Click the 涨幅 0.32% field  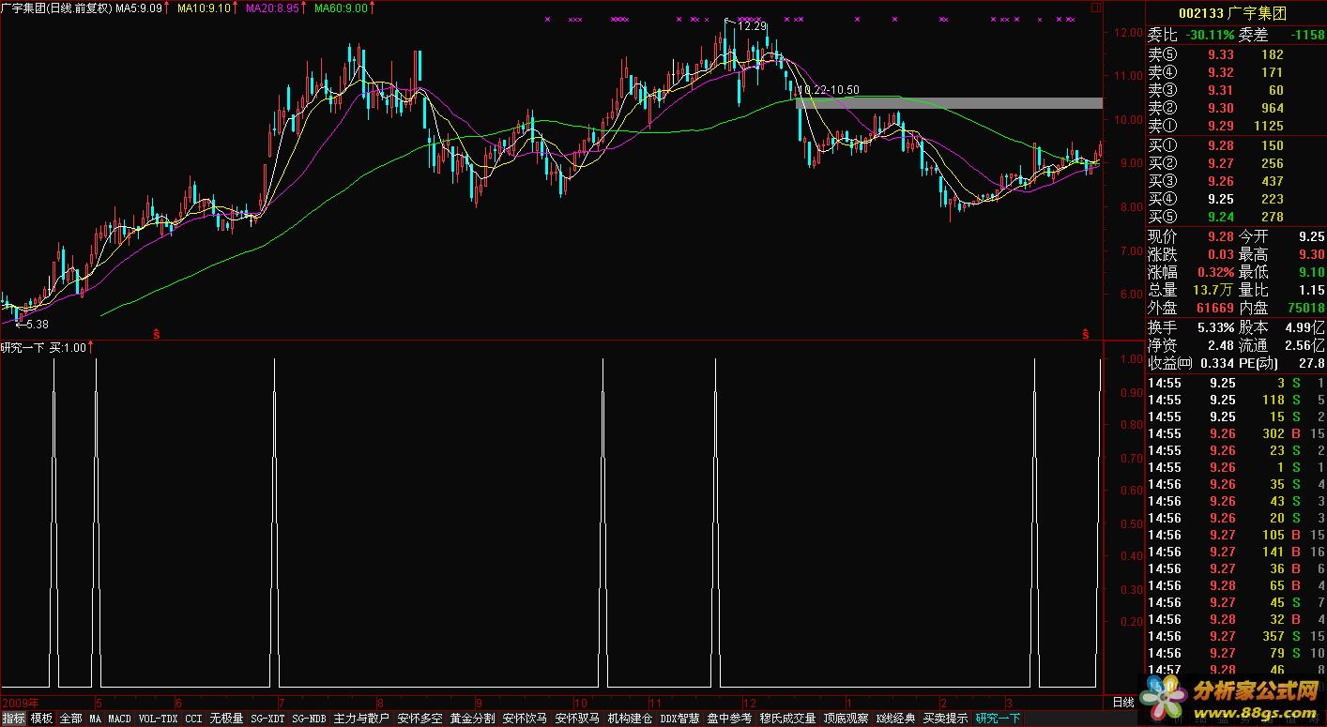pyautogui.click(x=1190, y=272)
